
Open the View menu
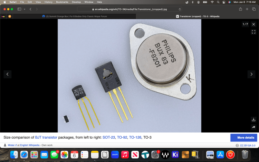click(x=38, y=2)
